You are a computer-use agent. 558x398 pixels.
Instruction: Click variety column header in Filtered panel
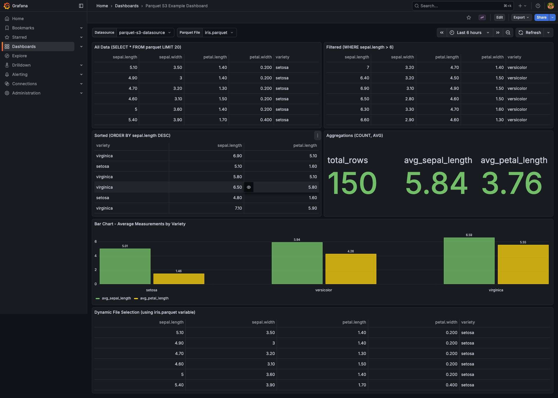(x=514, y=57)
